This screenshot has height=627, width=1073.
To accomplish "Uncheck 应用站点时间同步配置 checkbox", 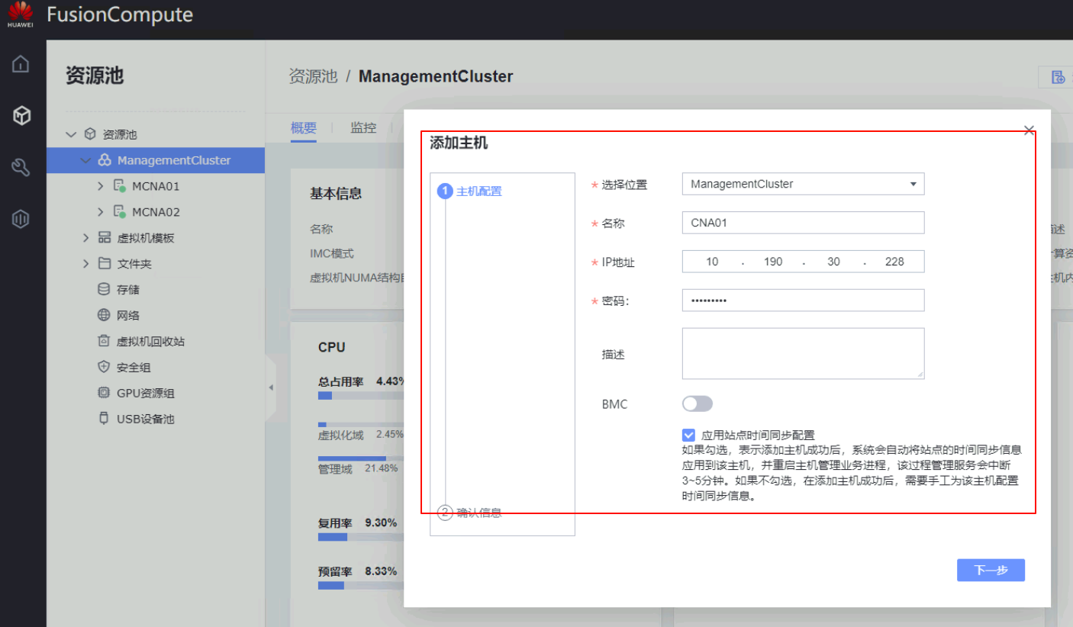I will coord(689,435).
